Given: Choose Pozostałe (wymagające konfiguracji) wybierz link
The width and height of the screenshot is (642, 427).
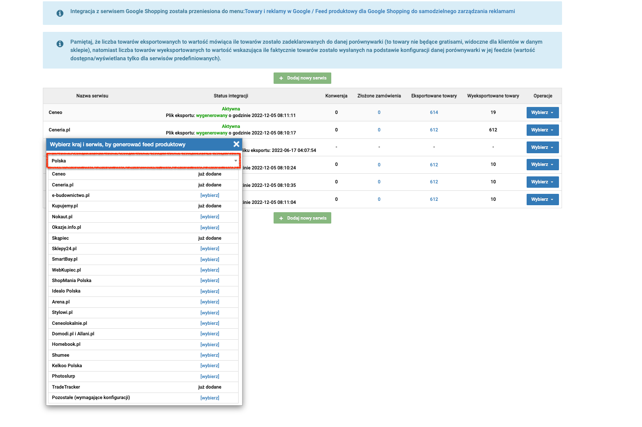Looking at the screenshot, I should pos(210,398).
